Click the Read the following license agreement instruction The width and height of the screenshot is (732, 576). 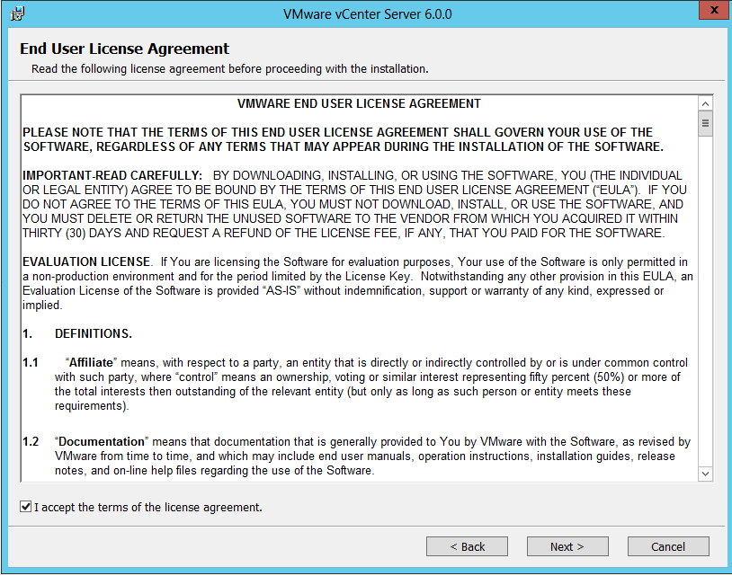pos(229,69)
